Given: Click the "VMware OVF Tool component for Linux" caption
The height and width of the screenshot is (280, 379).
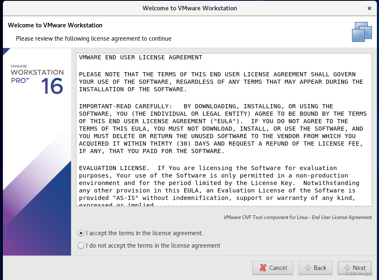Looking at the screenshot, I should [298, 217].
